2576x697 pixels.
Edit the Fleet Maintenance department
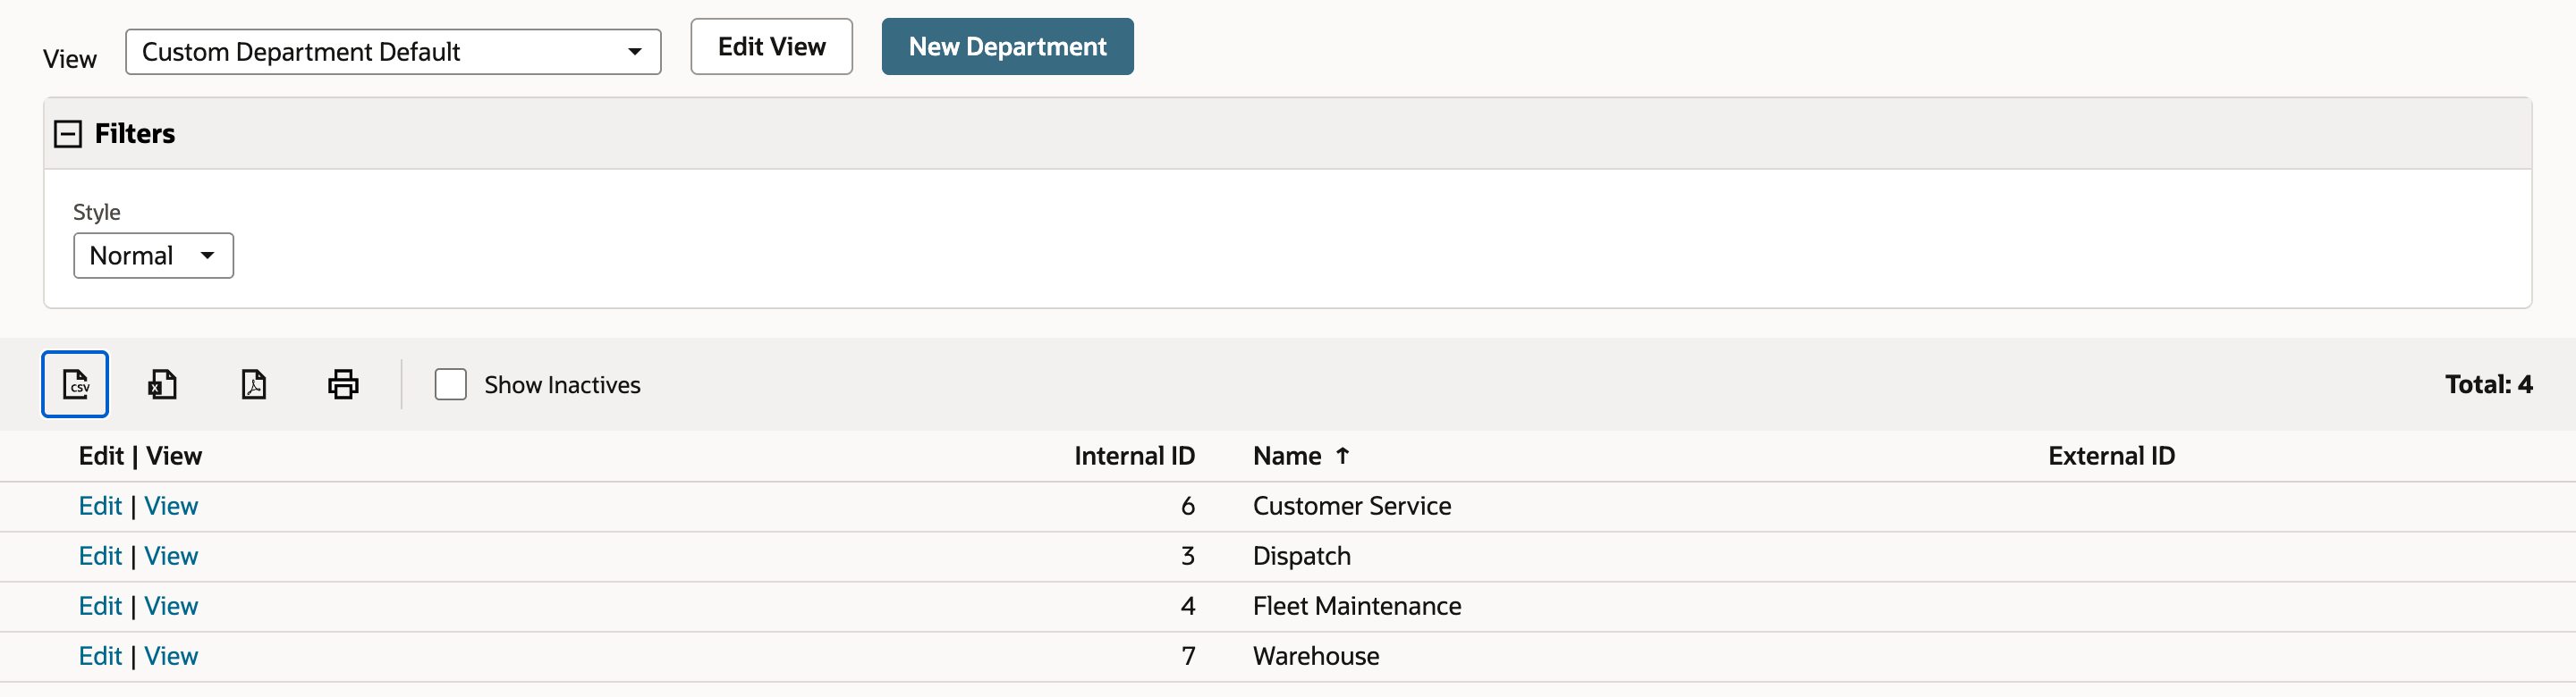point(100,606)
